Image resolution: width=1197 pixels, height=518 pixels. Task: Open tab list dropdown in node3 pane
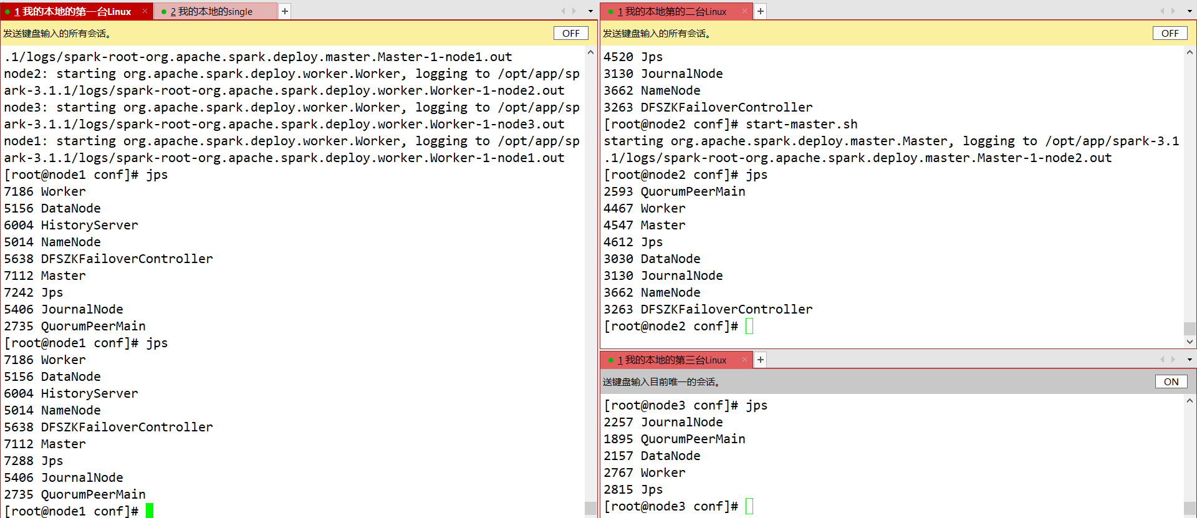(x=1190, y=360)
